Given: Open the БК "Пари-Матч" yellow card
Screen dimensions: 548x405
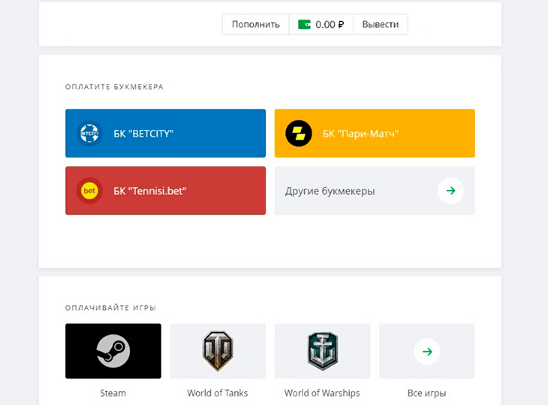Looking at the screenshot, I should [x=375, y=133].
